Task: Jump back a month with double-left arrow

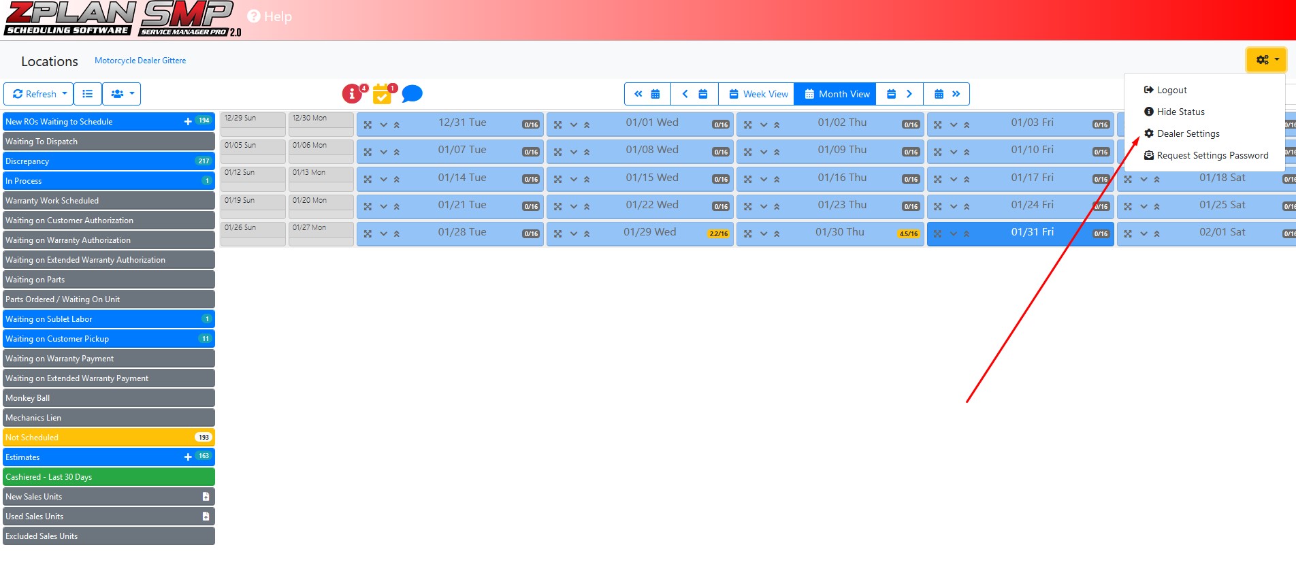Action: (x=647, y=94)
